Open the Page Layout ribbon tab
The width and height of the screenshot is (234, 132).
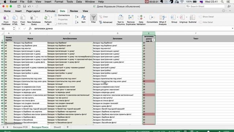(x=33, y=11)
